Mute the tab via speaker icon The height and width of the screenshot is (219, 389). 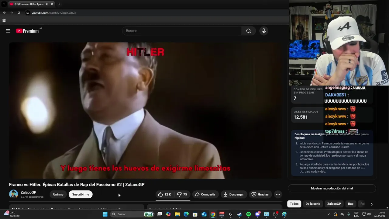pos(47,4)
